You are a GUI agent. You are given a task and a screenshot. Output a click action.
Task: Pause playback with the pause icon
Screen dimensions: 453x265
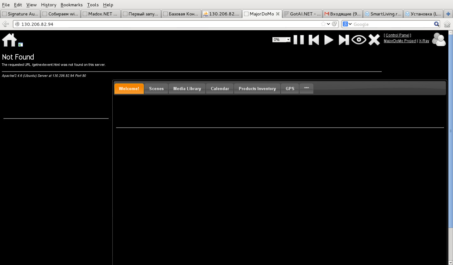(299, 40)
